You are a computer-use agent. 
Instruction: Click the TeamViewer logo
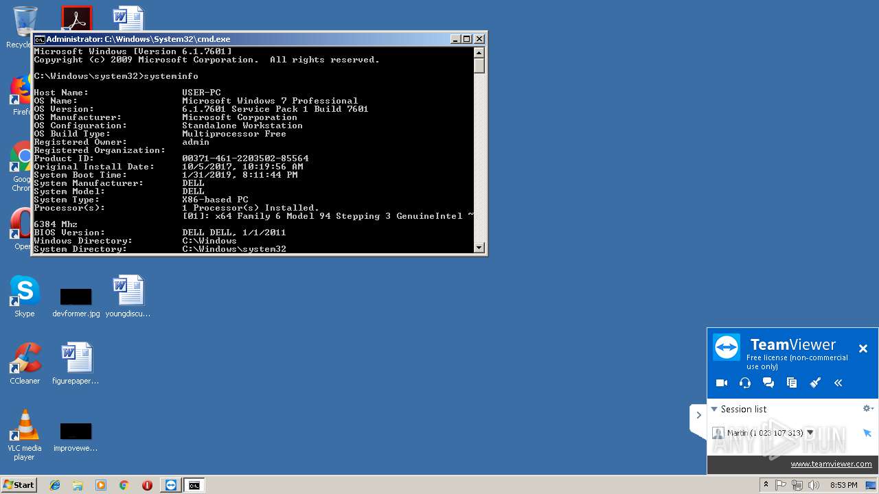727,348
